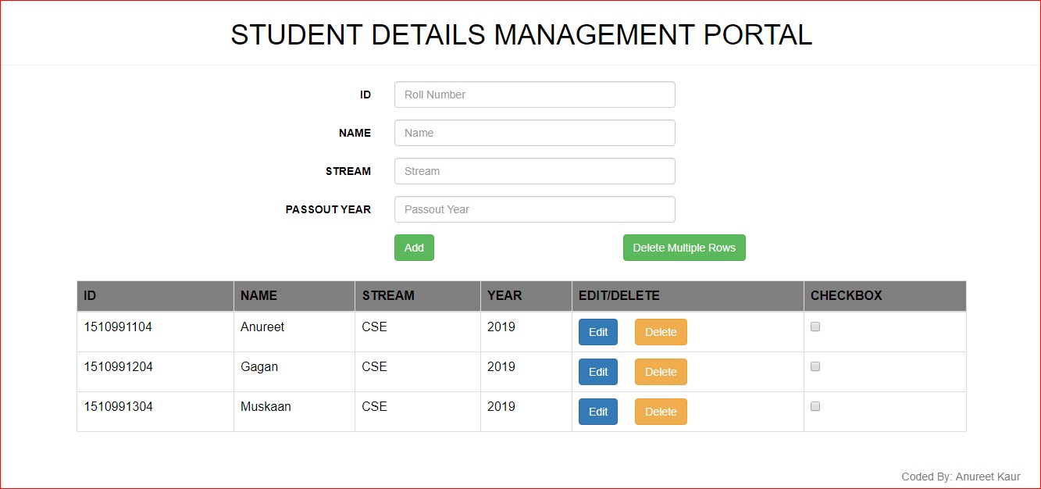This screenshot has width=1041, height=489.
Task: Delete Gagan's record from table
Action: click(x=661, y=372)
